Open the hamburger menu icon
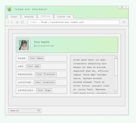This screenshot has width=136, height=123. tap(17, 22)
